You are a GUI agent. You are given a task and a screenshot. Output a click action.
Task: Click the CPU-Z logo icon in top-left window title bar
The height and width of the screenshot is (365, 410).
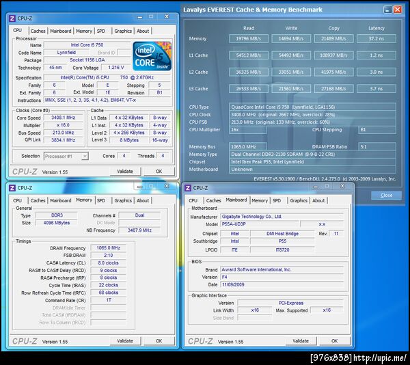12,18
